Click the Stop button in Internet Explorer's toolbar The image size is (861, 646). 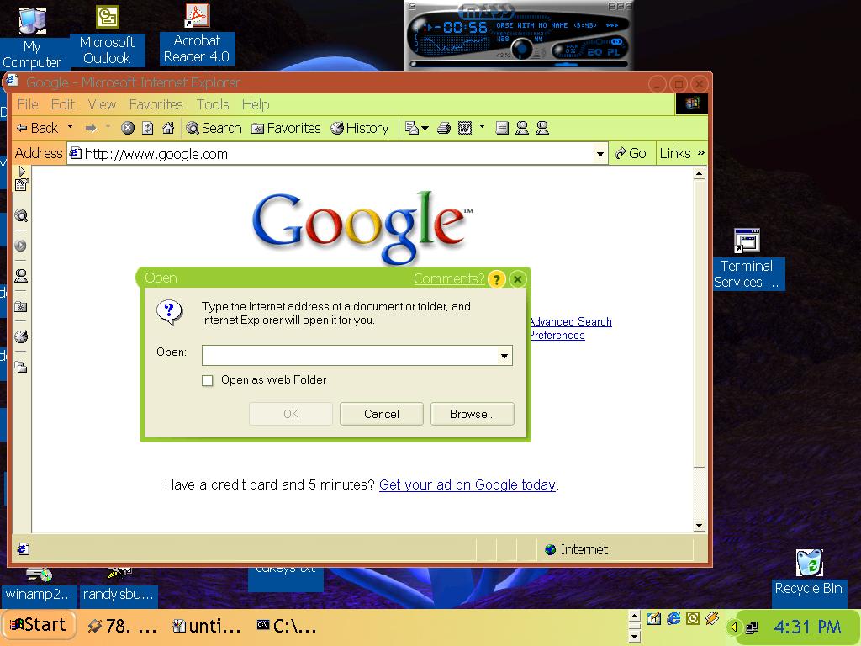pyautogui.click(x=128, y=129)
